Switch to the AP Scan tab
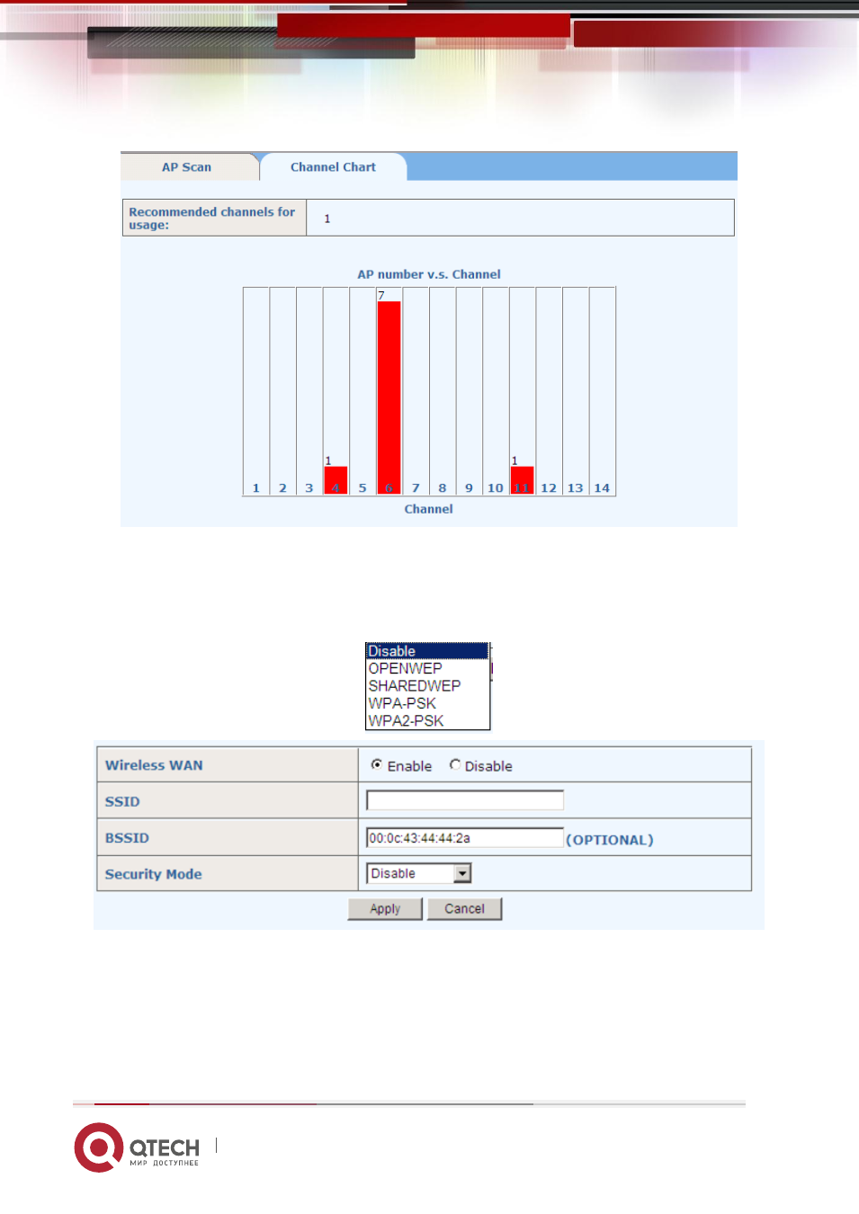The image size is (859, 1214). 187,167
